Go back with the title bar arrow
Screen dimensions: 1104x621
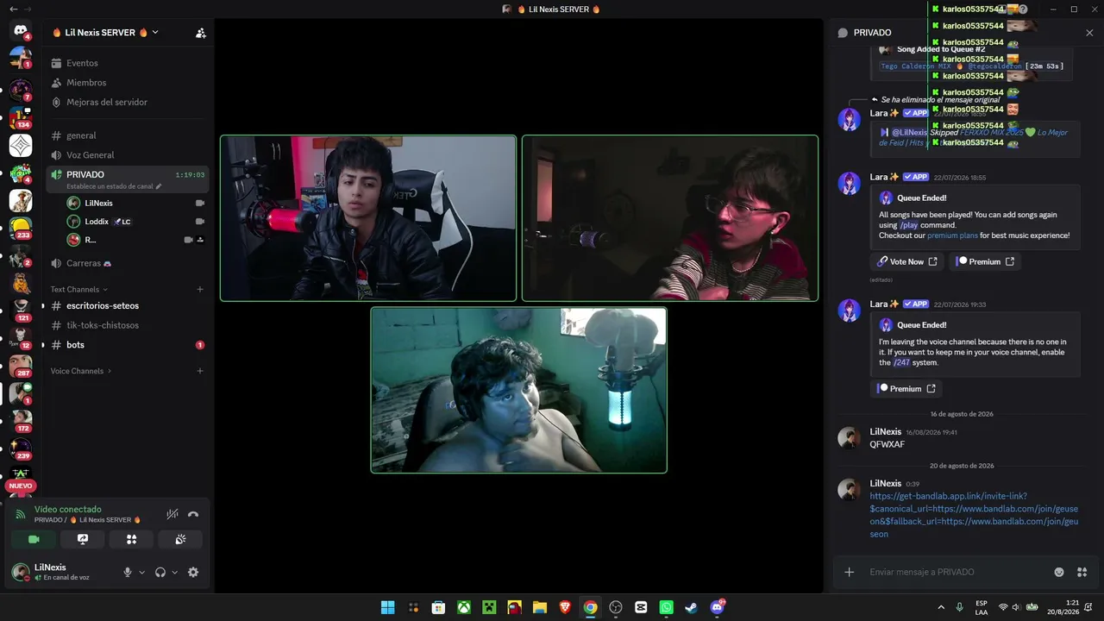coord(13,9)
